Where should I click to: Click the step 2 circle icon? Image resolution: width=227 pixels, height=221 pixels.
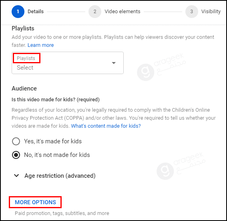click(95, 12)
